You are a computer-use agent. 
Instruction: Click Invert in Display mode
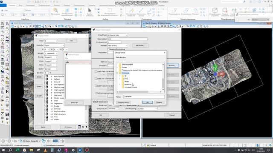pos(39,86)
